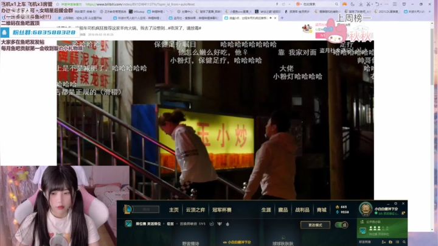Expand the bookmarks bar overflow chevron
438x246 pixels.
(x=431, y=12)
